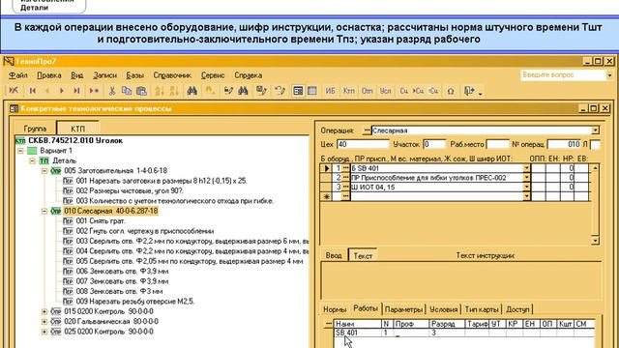Viewport: 619px width, 348px height.
Task: Click the leftmost ЖК toolbar icon
Action: (14, 91)
